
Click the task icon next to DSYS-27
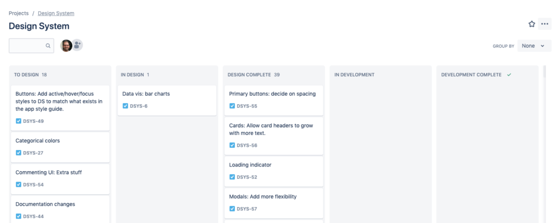click(x=19, y=153)
